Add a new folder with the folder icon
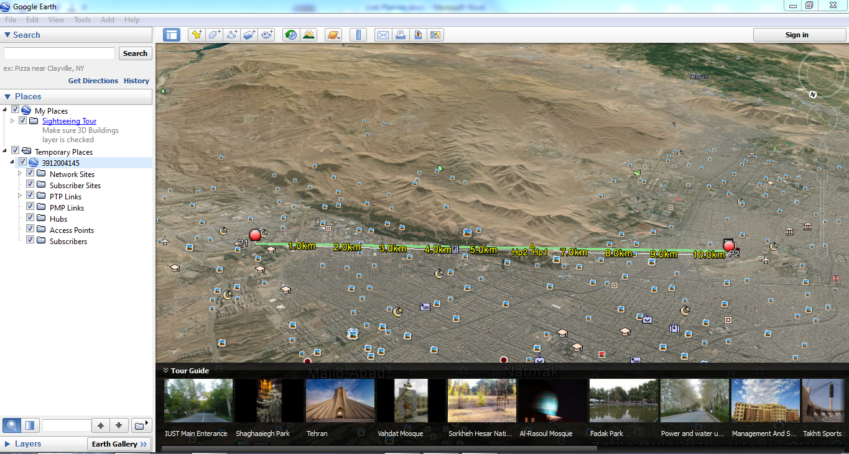 point(141,425)
